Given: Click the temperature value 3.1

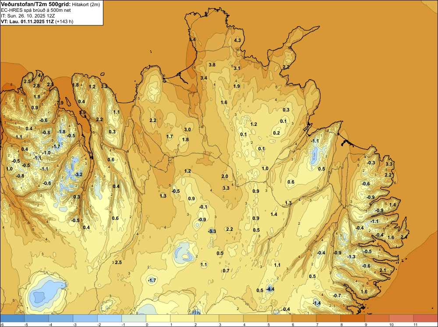Looking at the screenshot, I should click(x=237, y=68).
